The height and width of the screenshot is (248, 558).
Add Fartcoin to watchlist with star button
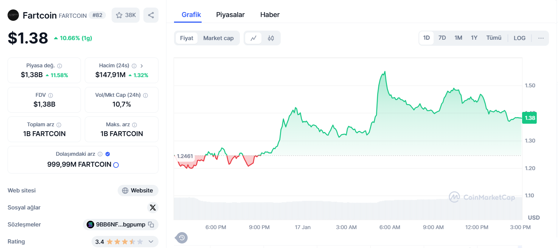(126, 15)
